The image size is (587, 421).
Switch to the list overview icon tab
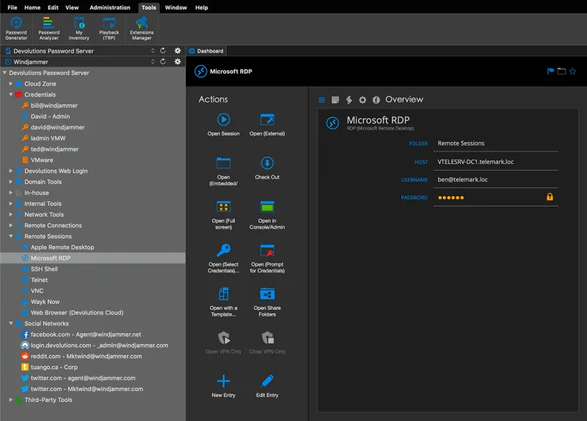[x=321, y=100]
